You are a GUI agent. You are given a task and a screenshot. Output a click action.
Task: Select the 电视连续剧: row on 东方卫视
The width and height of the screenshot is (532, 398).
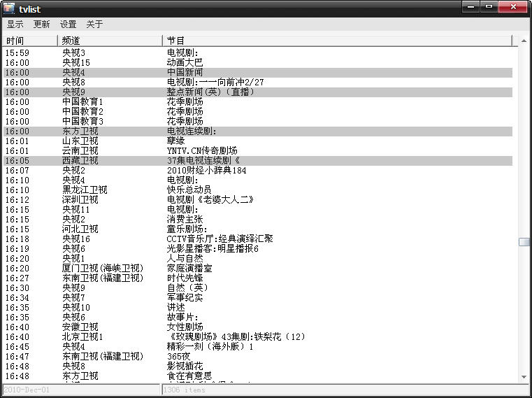coord(258,132)
